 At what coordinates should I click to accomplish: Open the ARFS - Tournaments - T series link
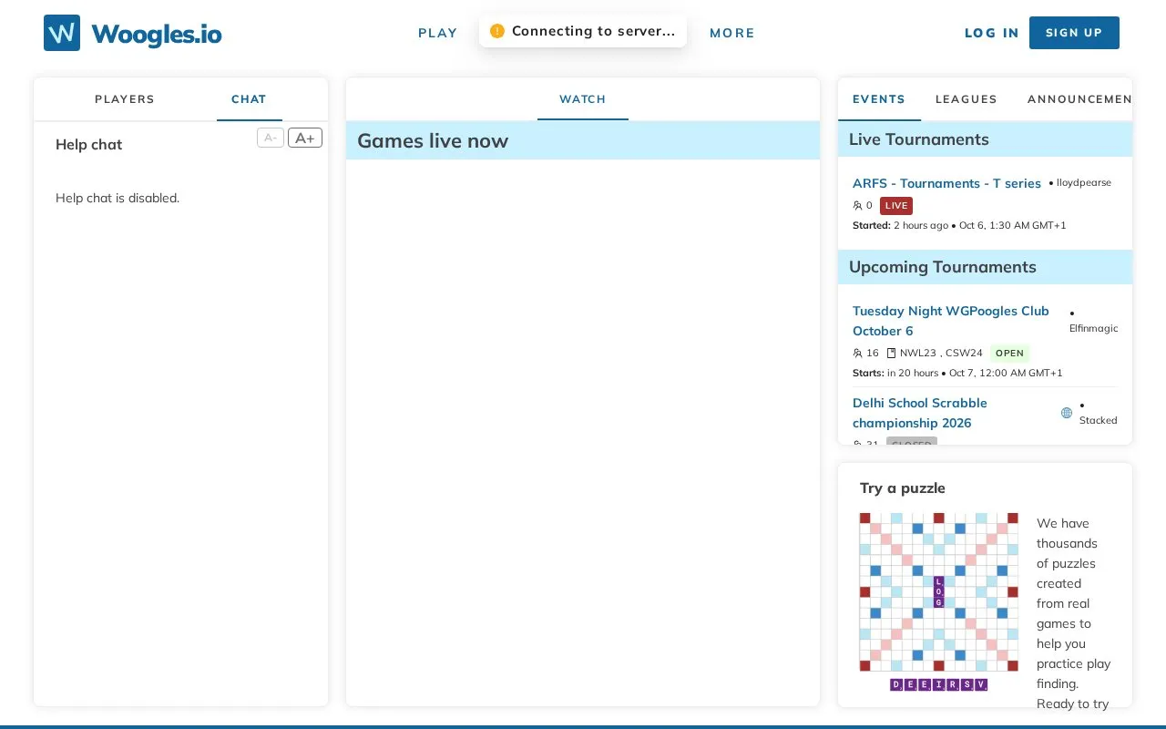coord(946,183)
